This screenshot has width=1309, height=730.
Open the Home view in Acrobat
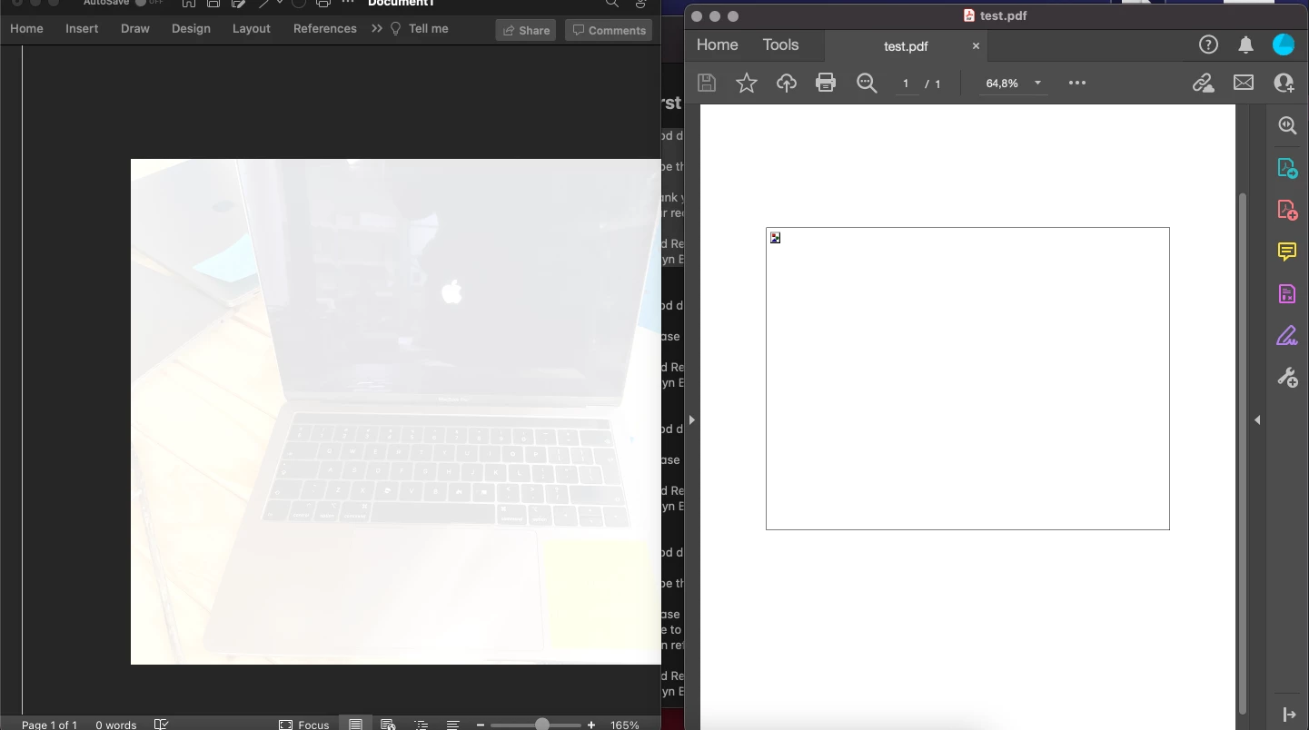click(717, 44)
